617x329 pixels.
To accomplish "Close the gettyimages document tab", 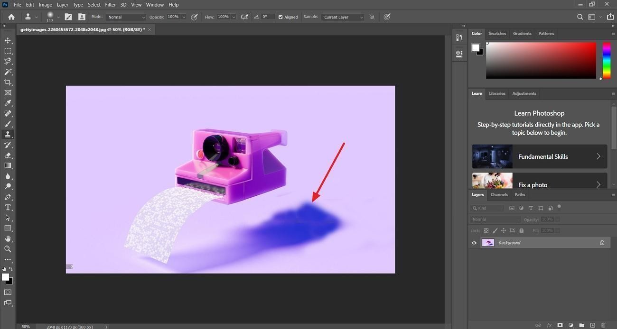I will click(x=150, y=29).
